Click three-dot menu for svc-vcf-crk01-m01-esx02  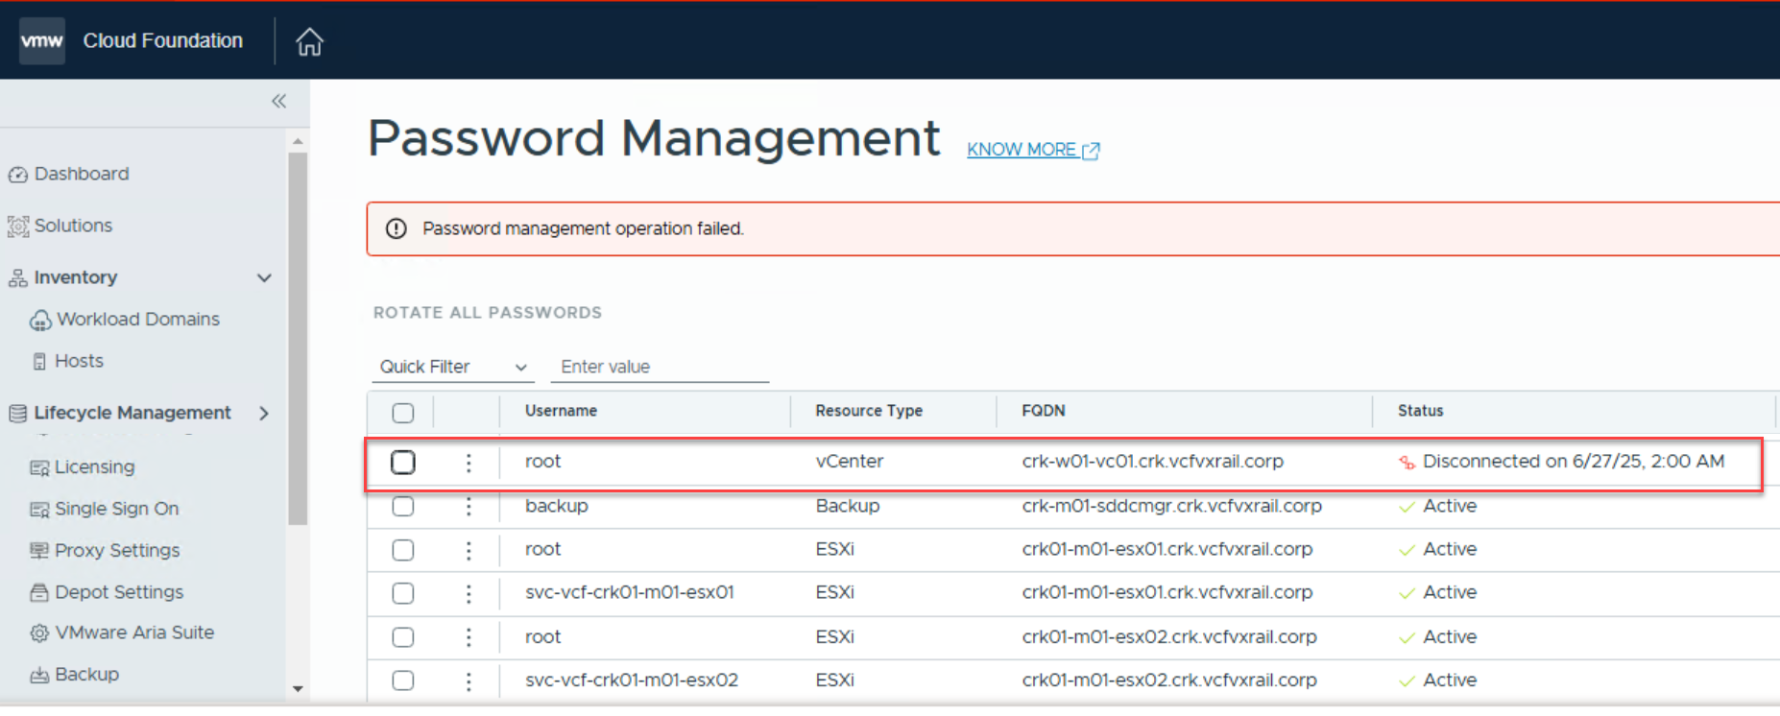469,680
